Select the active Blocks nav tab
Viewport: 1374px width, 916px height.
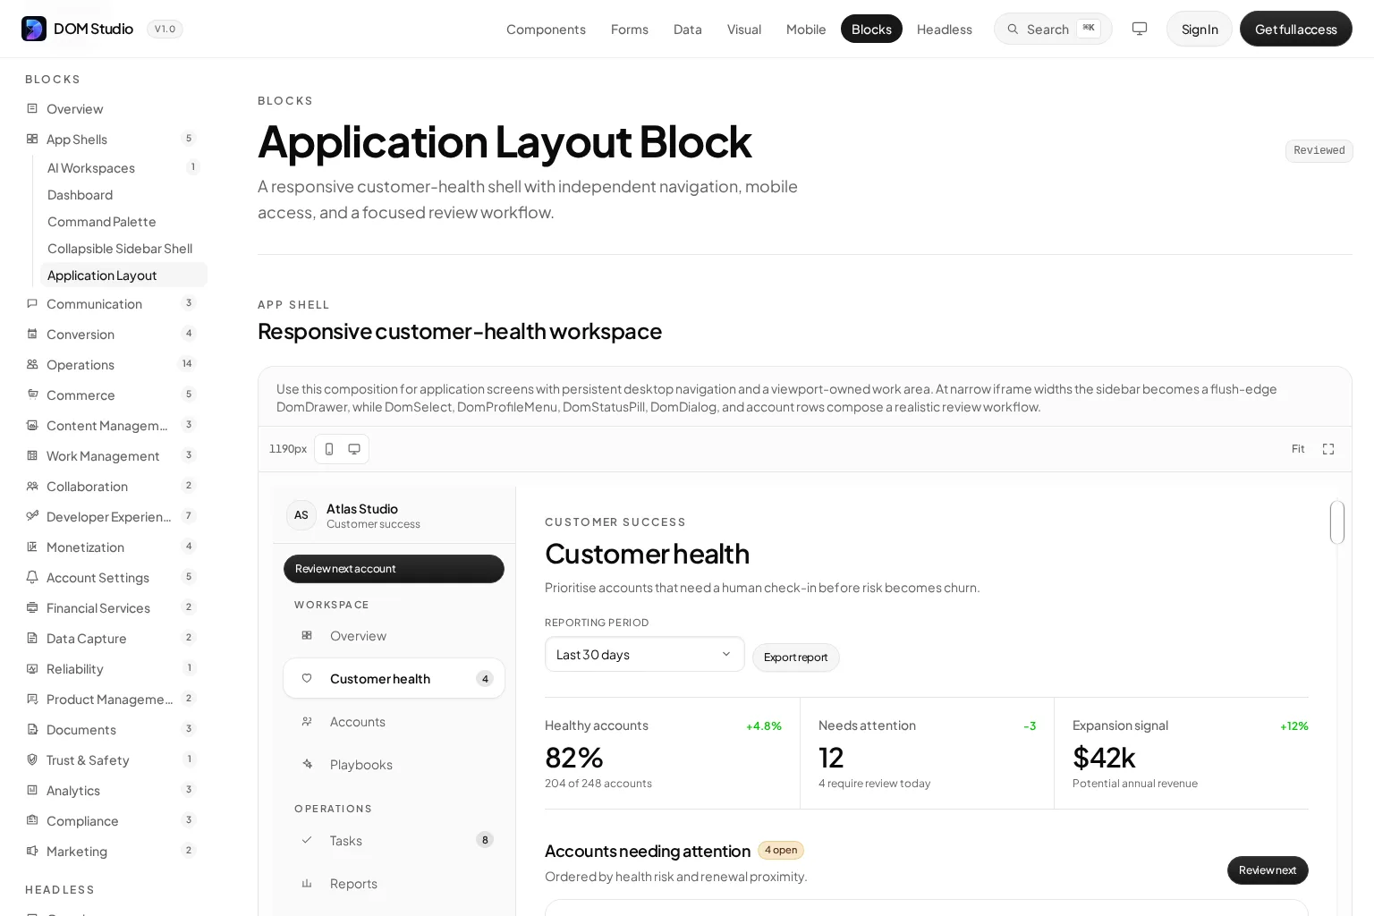pos(871,29)
